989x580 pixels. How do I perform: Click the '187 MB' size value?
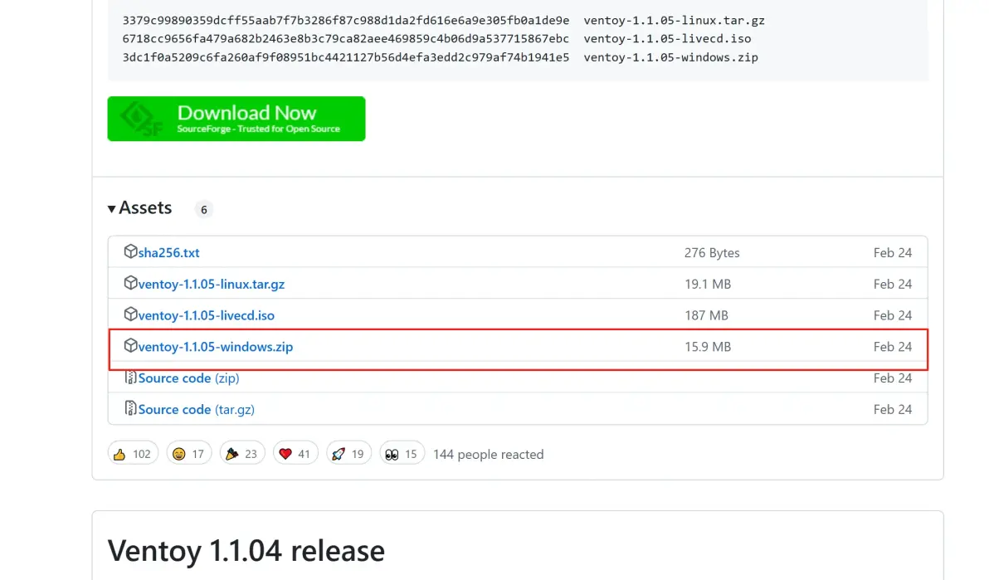(706, 315)
